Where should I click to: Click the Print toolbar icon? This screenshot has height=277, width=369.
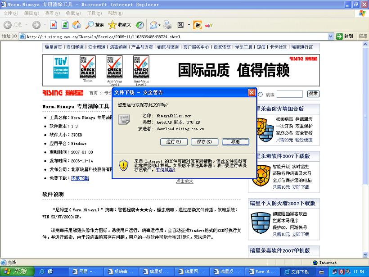pyautogui.click(x=167, y=25)
